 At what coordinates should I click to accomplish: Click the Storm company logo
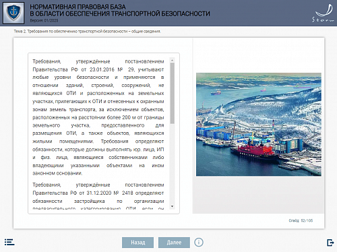click(x=324, y=13)
